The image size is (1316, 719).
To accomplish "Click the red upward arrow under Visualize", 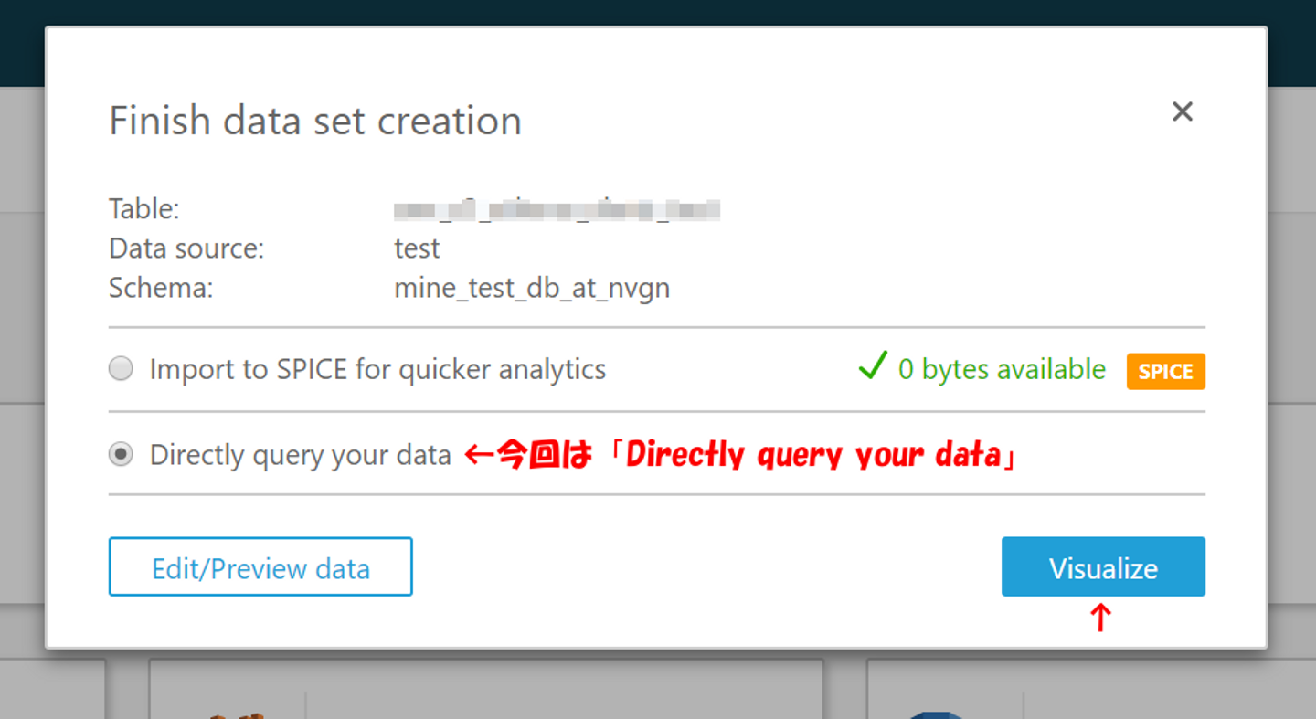I will (1100, 619).
